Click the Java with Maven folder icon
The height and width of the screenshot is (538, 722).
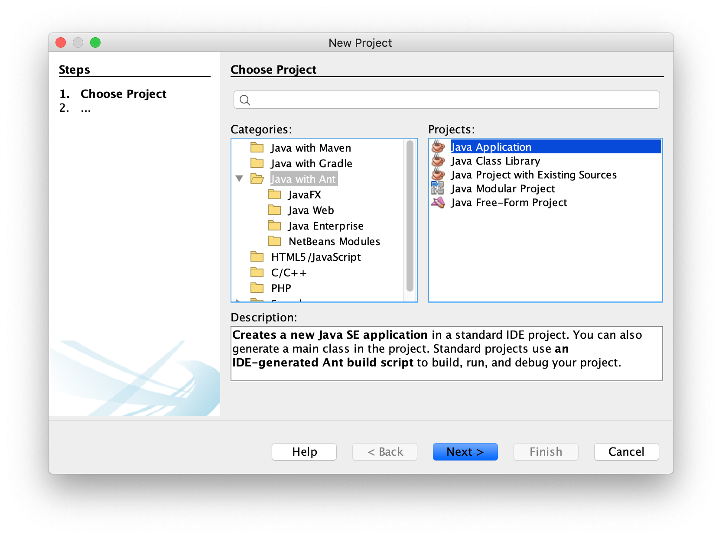click(257, 148)
